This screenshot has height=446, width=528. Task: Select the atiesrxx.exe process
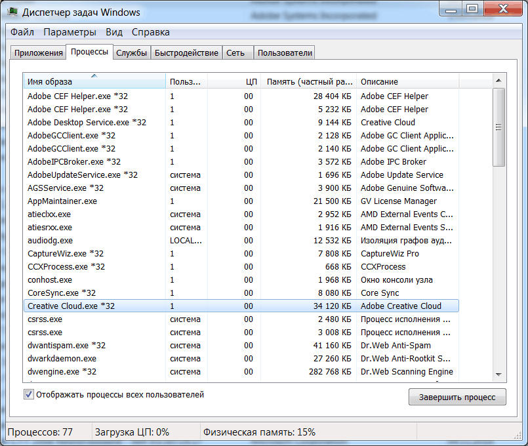[x=241, y=227]
